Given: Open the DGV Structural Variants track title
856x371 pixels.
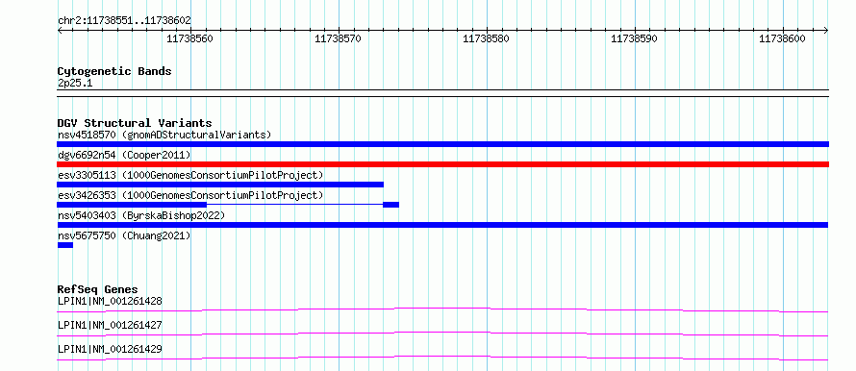Looking at the screenshot, I should [x=135, y=123].
